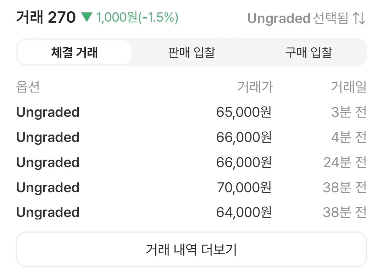Screen dimensions: 383x274
Task: Select the 66,000원 trade from 24분 전
Action: [191, 162]
